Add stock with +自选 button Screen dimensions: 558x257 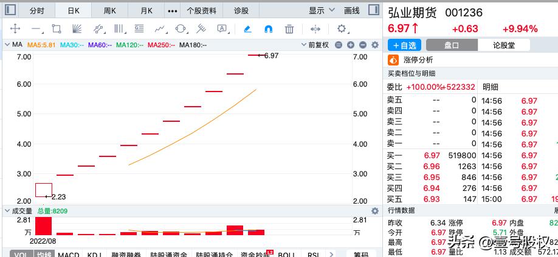click(x=404, y=45)
